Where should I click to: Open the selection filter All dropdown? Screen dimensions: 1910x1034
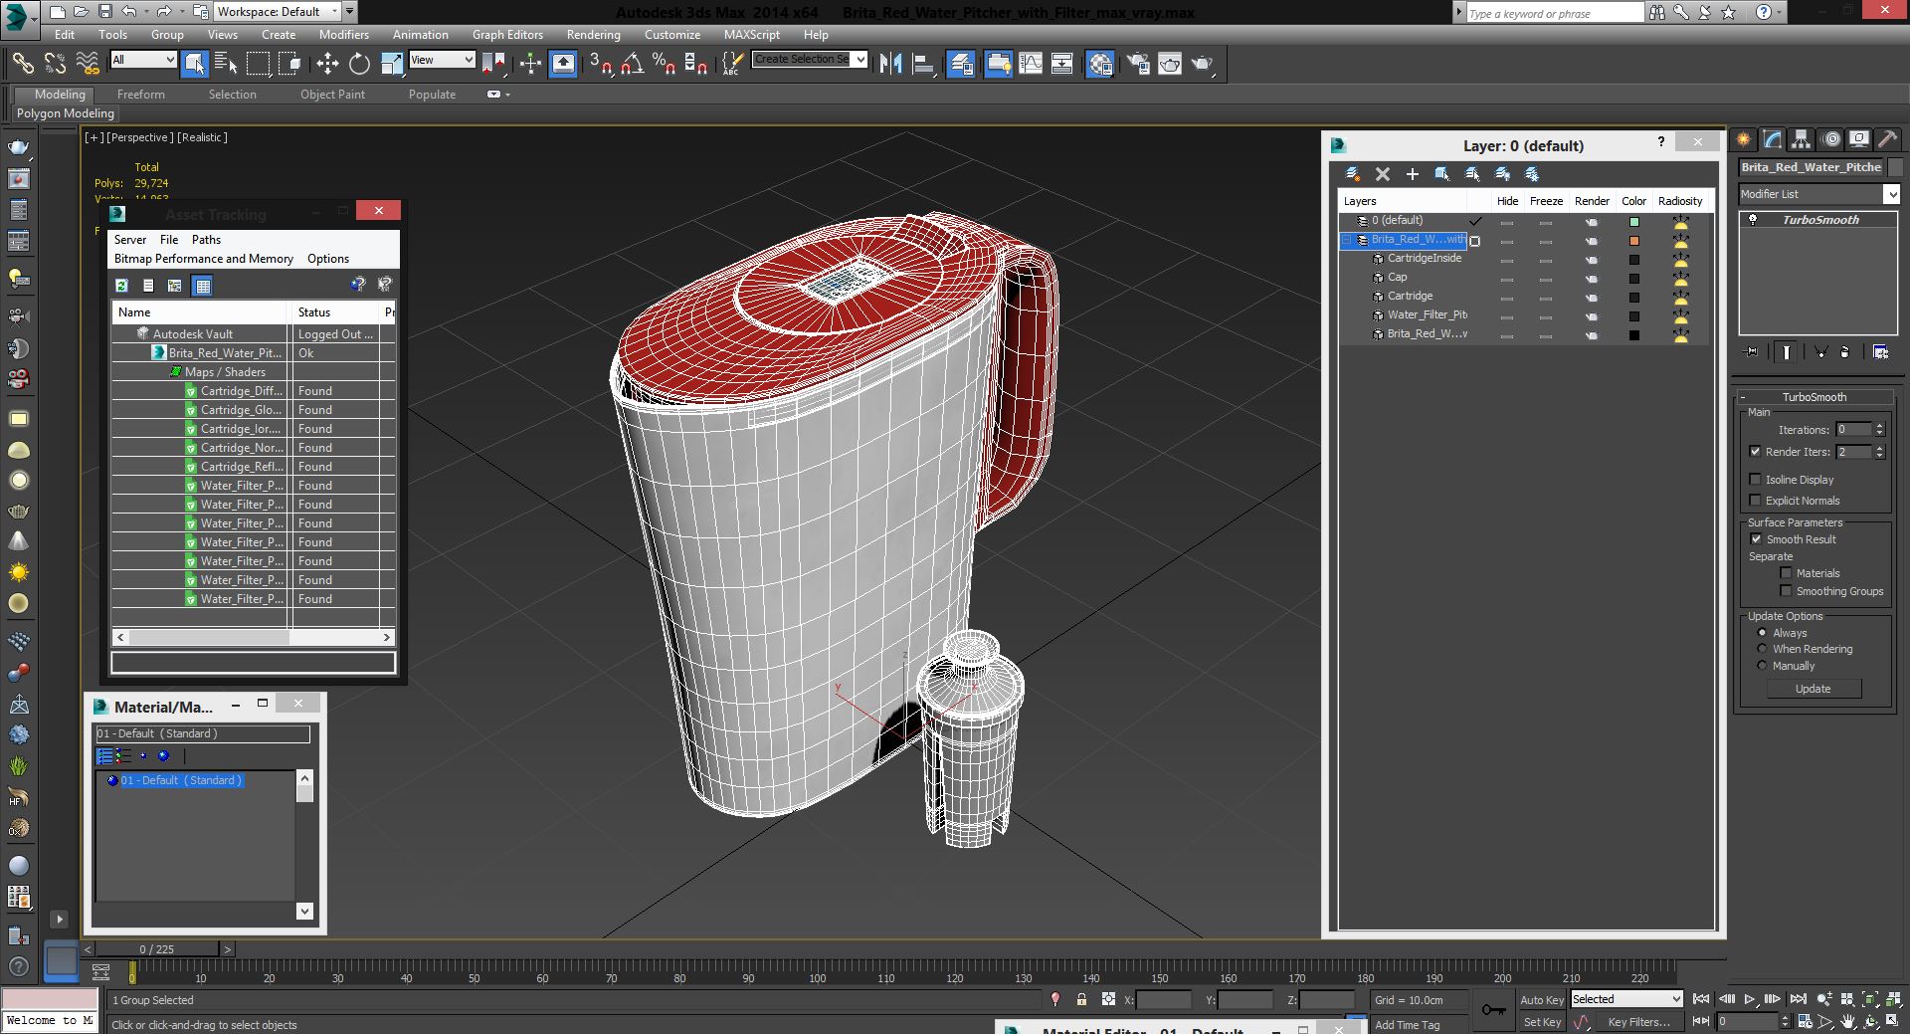click(x=170, y=60)
